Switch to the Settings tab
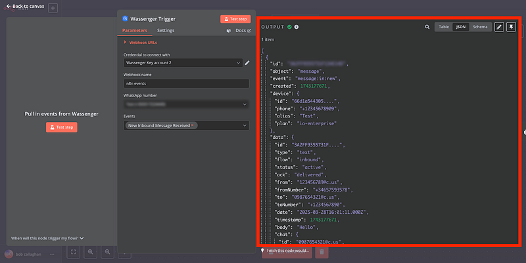 coord(166,31)
